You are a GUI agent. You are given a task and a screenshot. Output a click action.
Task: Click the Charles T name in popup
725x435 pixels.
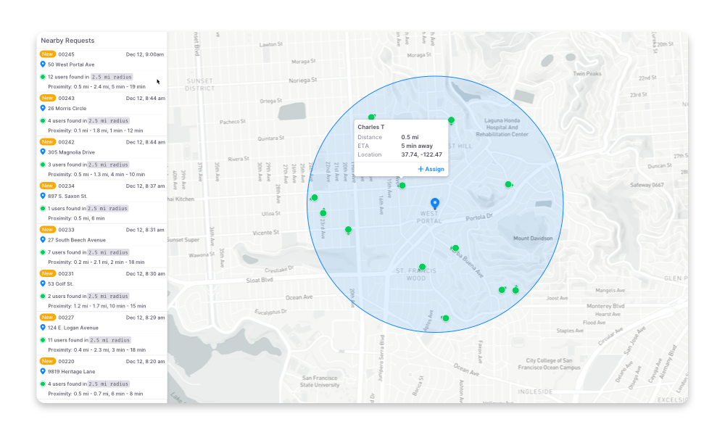tap(370, 127)
